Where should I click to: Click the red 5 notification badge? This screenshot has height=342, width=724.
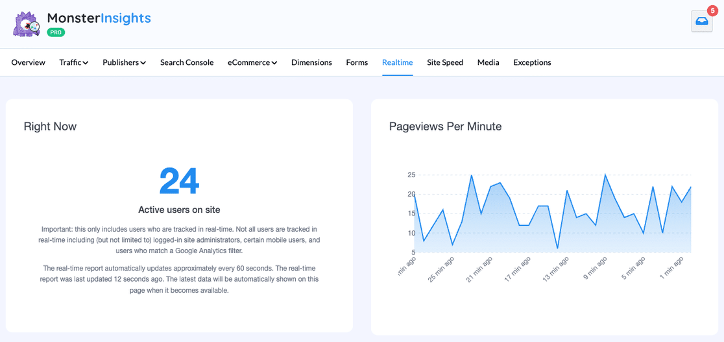(x=712, y=10)
